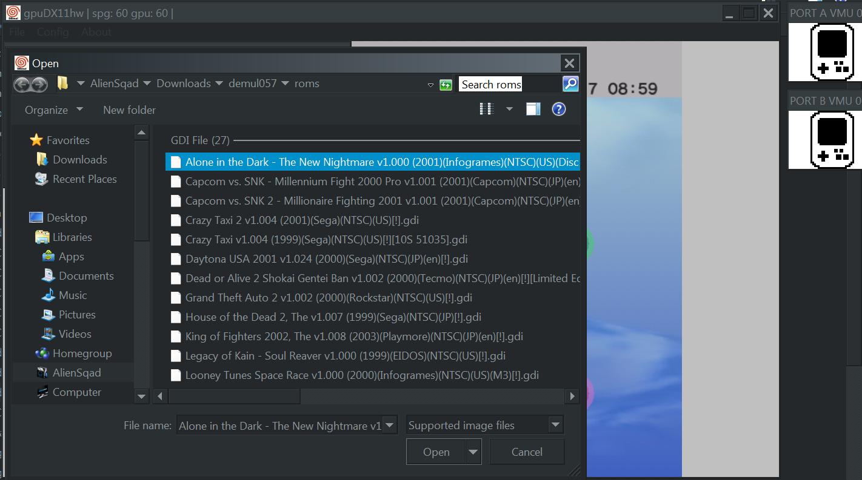This screenshot has width=862, height=480.
Task: Select Alone in the Dark New Nightmare file
Action: [373, 162]
